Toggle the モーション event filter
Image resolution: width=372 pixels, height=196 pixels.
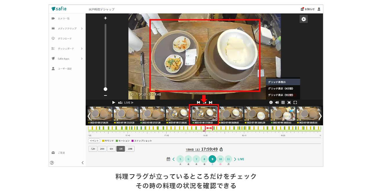tap(123, 141)
